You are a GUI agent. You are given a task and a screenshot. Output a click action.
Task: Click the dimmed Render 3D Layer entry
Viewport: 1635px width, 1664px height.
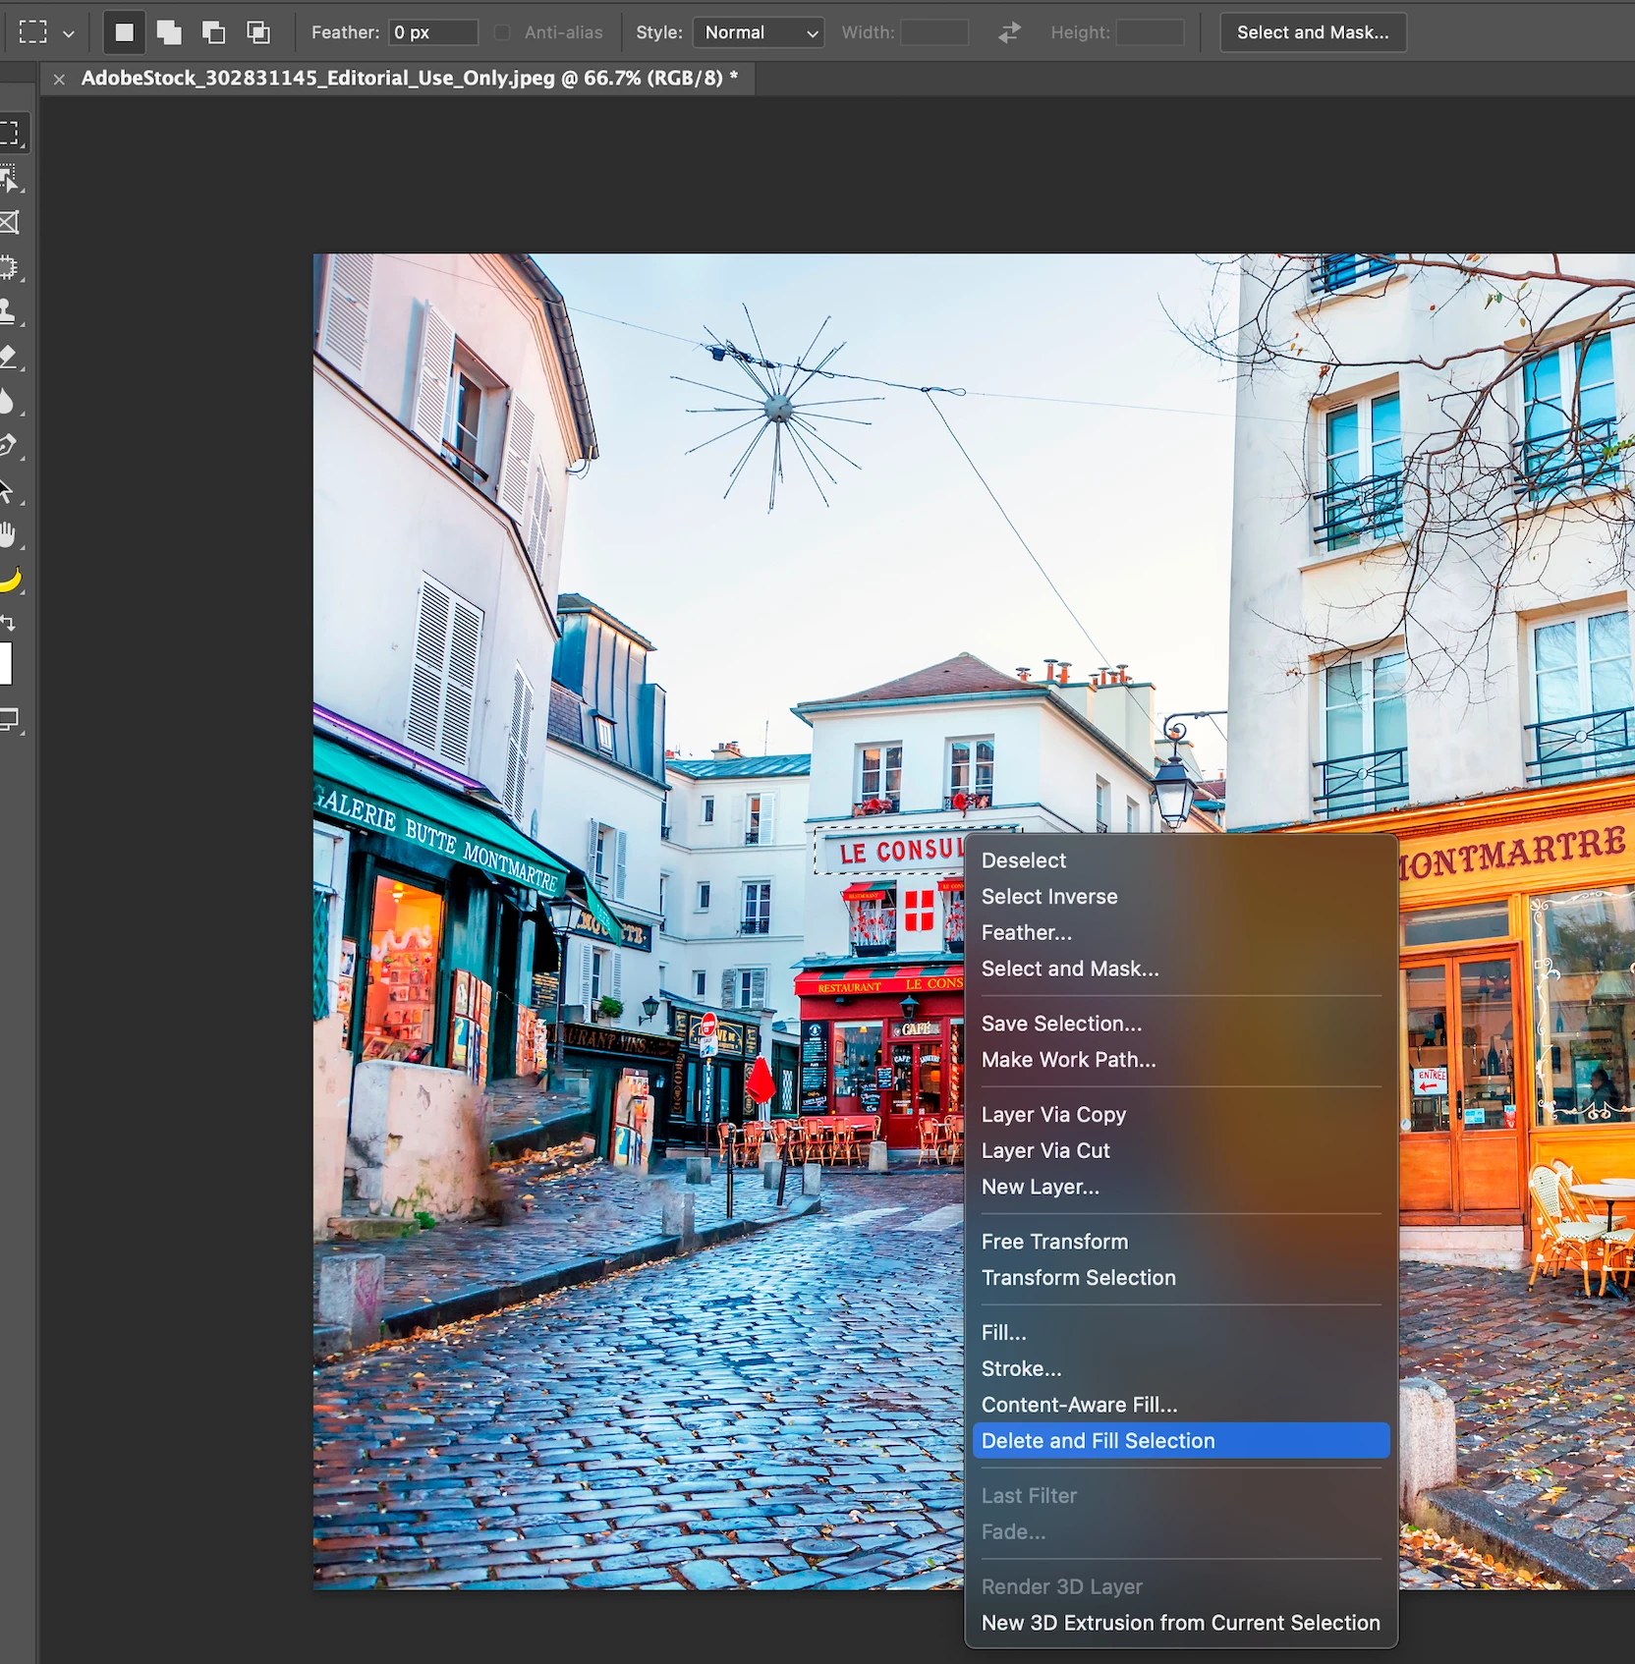point(1181,1587)
